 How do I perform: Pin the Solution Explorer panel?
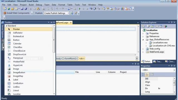[x=172, y=22]
